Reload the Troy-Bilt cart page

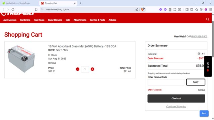coord(13,9)
